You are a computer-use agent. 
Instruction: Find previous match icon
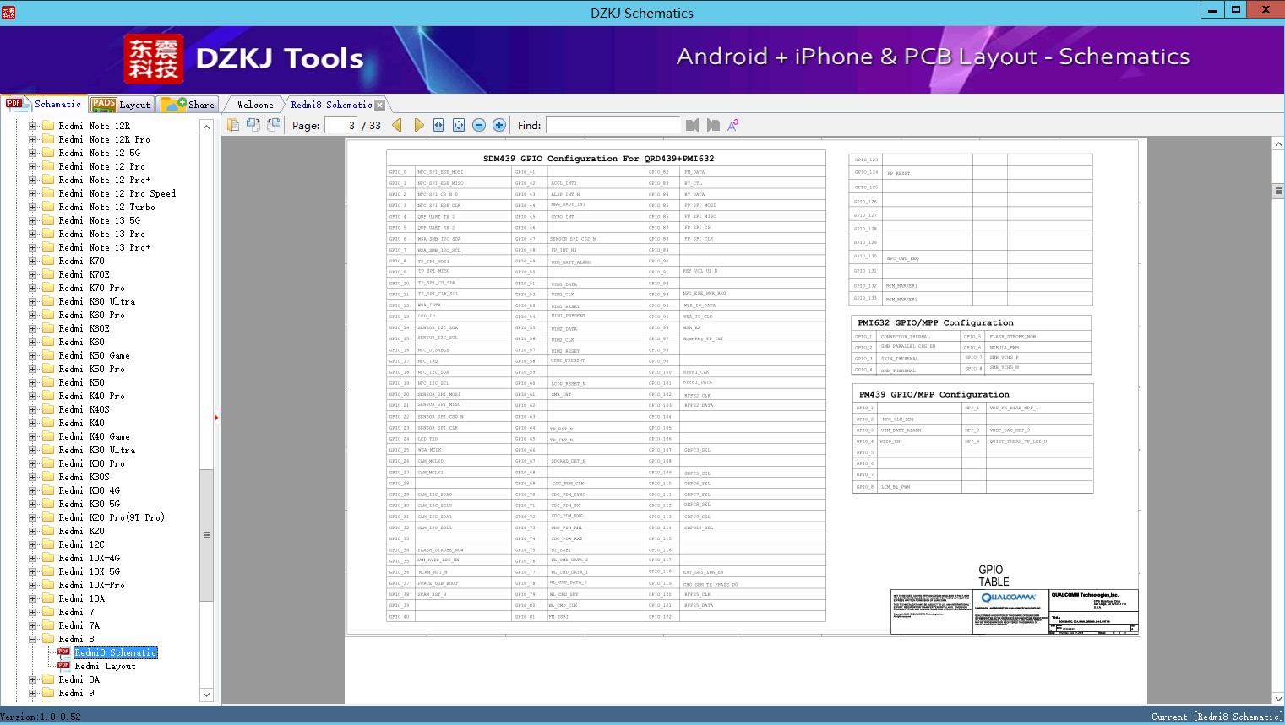coord(693,125)
